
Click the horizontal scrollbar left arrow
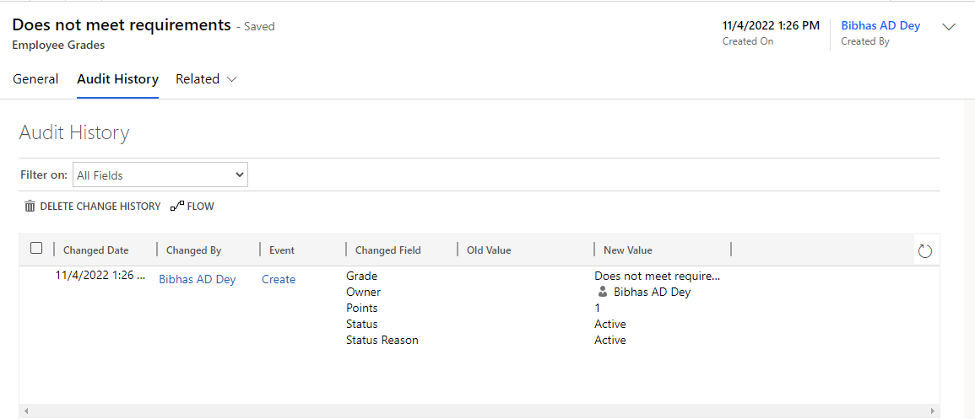[25, 411]
